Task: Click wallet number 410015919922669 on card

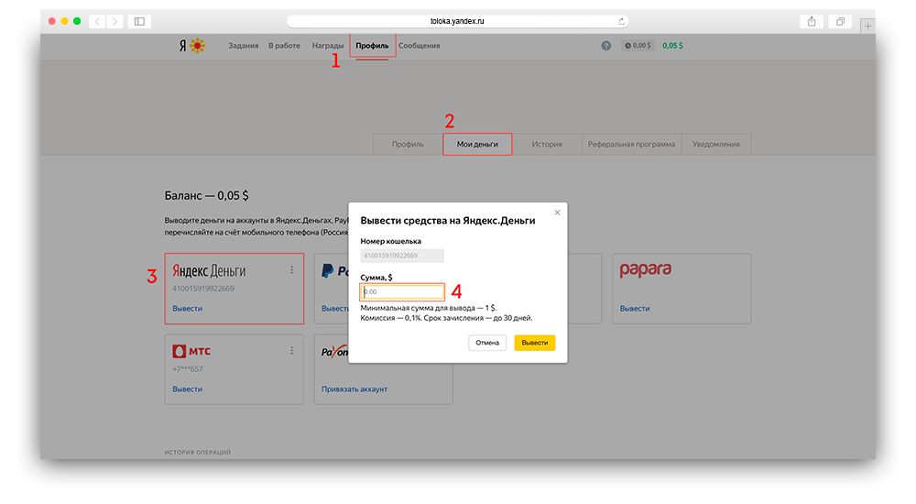Action: coord(203,289)
